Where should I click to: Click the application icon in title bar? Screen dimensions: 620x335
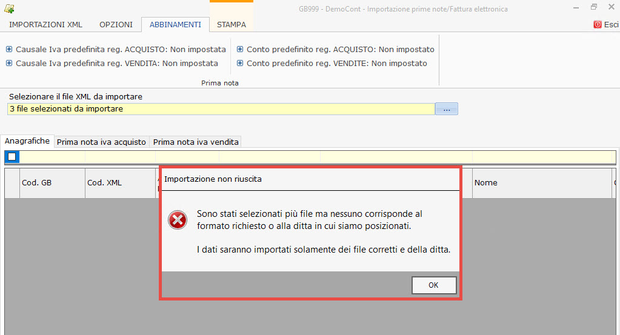point(9,8)
